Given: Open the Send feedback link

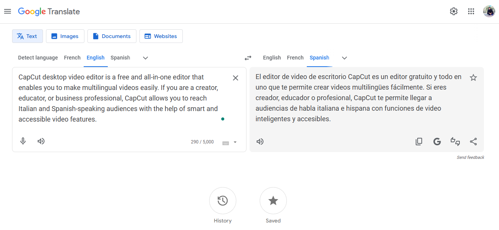Looking at the screenshot, I should (470, 157).
